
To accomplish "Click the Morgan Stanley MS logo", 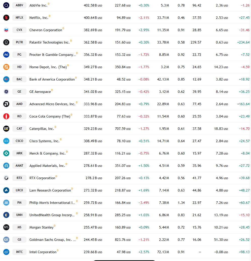I will [x=6, y=227].
